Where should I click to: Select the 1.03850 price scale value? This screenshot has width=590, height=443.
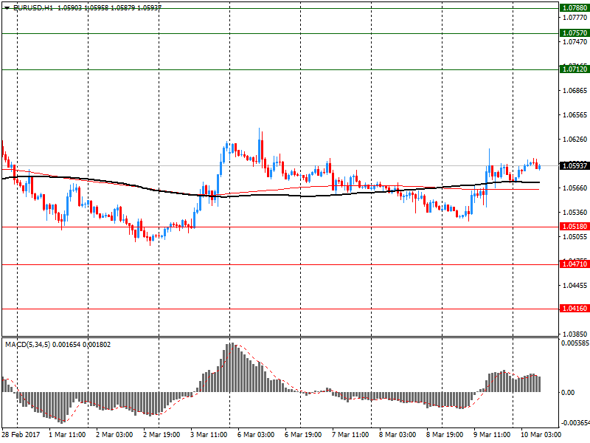575,334
